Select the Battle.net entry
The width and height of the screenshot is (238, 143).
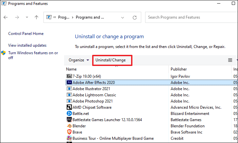(x=81, y=114)
